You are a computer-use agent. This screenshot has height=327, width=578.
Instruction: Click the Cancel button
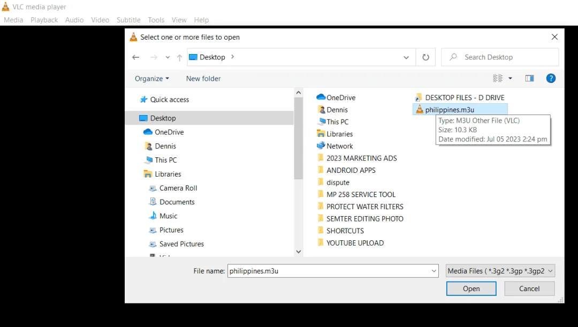[x=529, y=288]
